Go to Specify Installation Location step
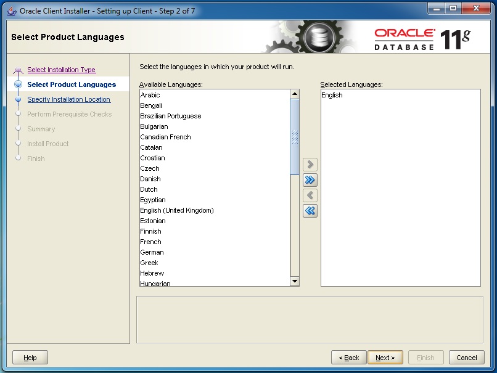This screenshot has width=497, height=373. (69, 99)
